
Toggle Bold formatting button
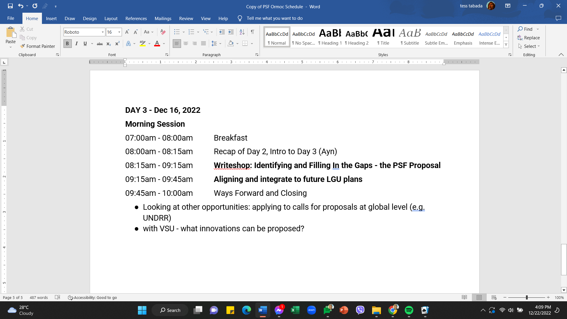[67, 44]
